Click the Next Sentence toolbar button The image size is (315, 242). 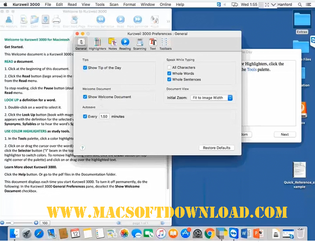click(x=137, y=21)
